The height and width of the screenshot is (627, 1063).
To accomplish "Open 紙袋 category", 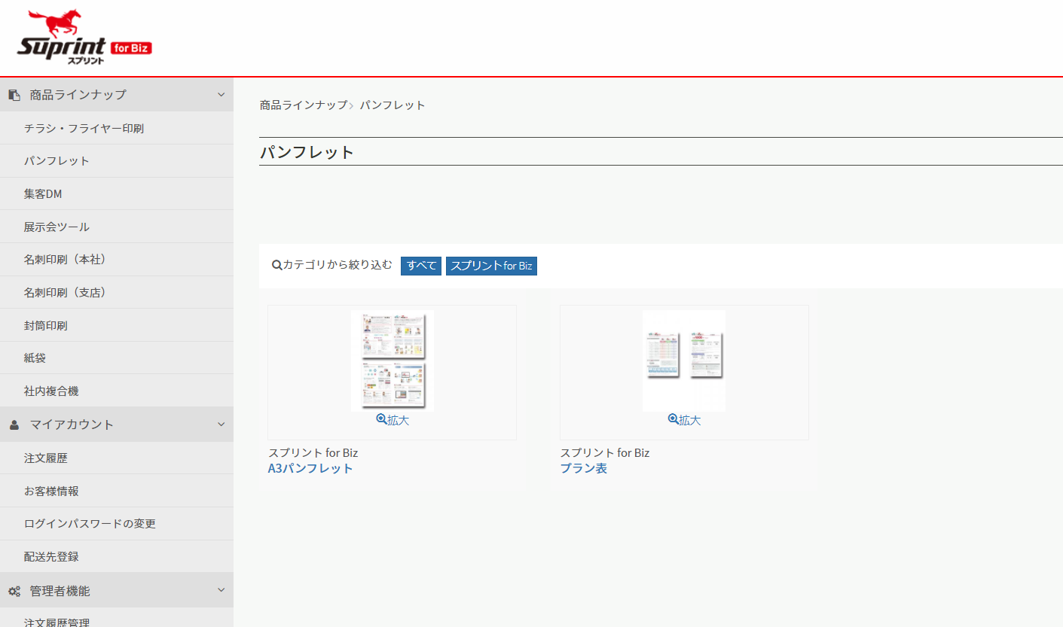I will [x=117, y=358].
